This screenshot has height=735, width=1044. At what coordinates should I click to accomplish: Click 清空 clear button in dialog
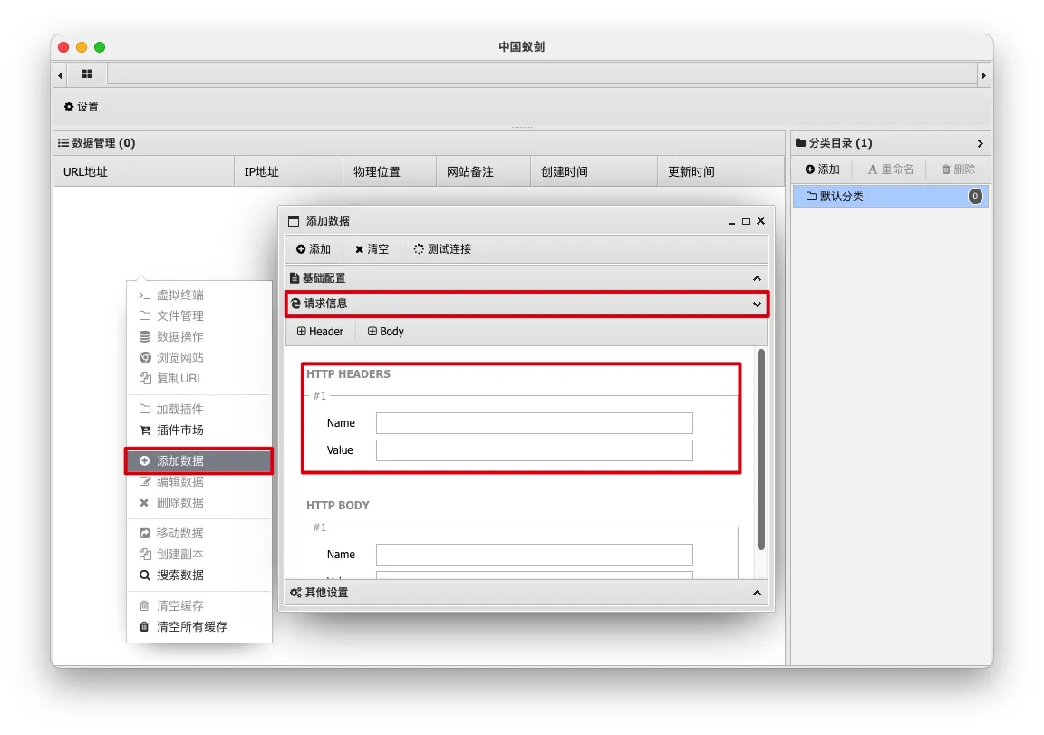tap(372, 249)
